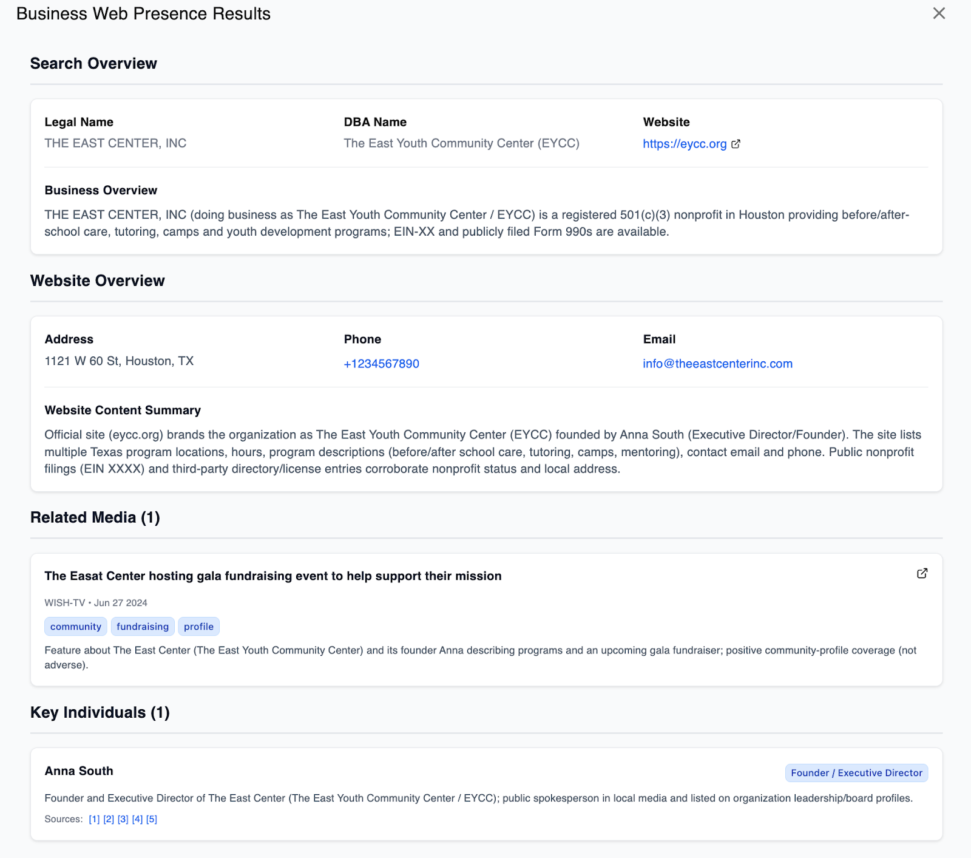The image size is (971, 858).
Task: Open source link [4] under Anna South
Action: (x=138, y=819)
